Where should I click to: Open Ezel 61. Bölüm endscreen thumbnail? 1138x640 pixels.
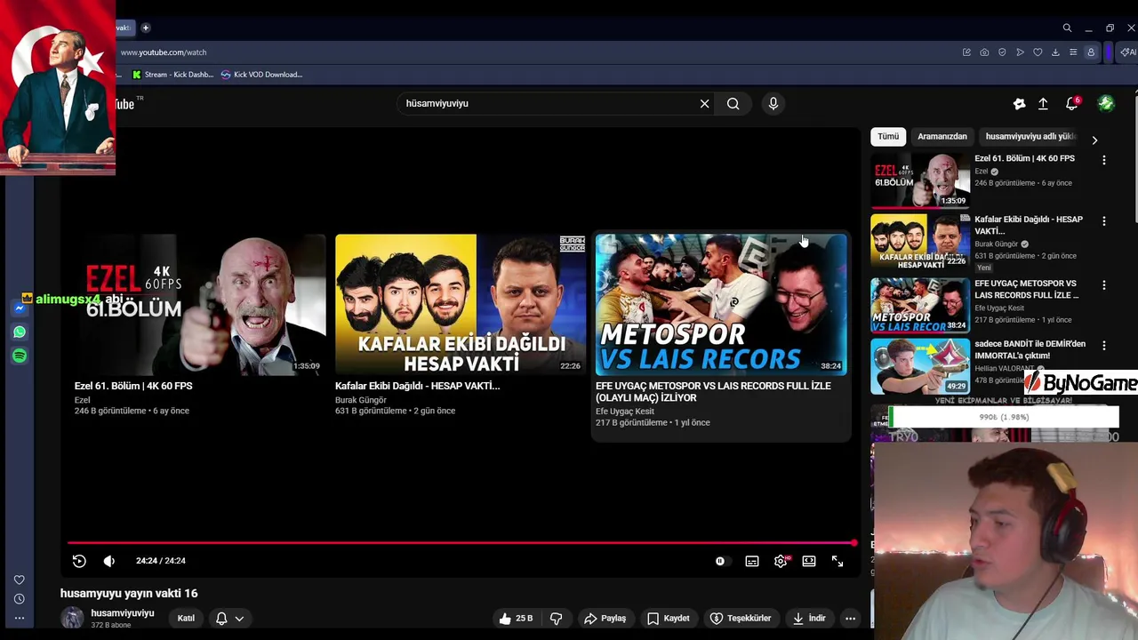pyautogui.click(x=200, y=304)
